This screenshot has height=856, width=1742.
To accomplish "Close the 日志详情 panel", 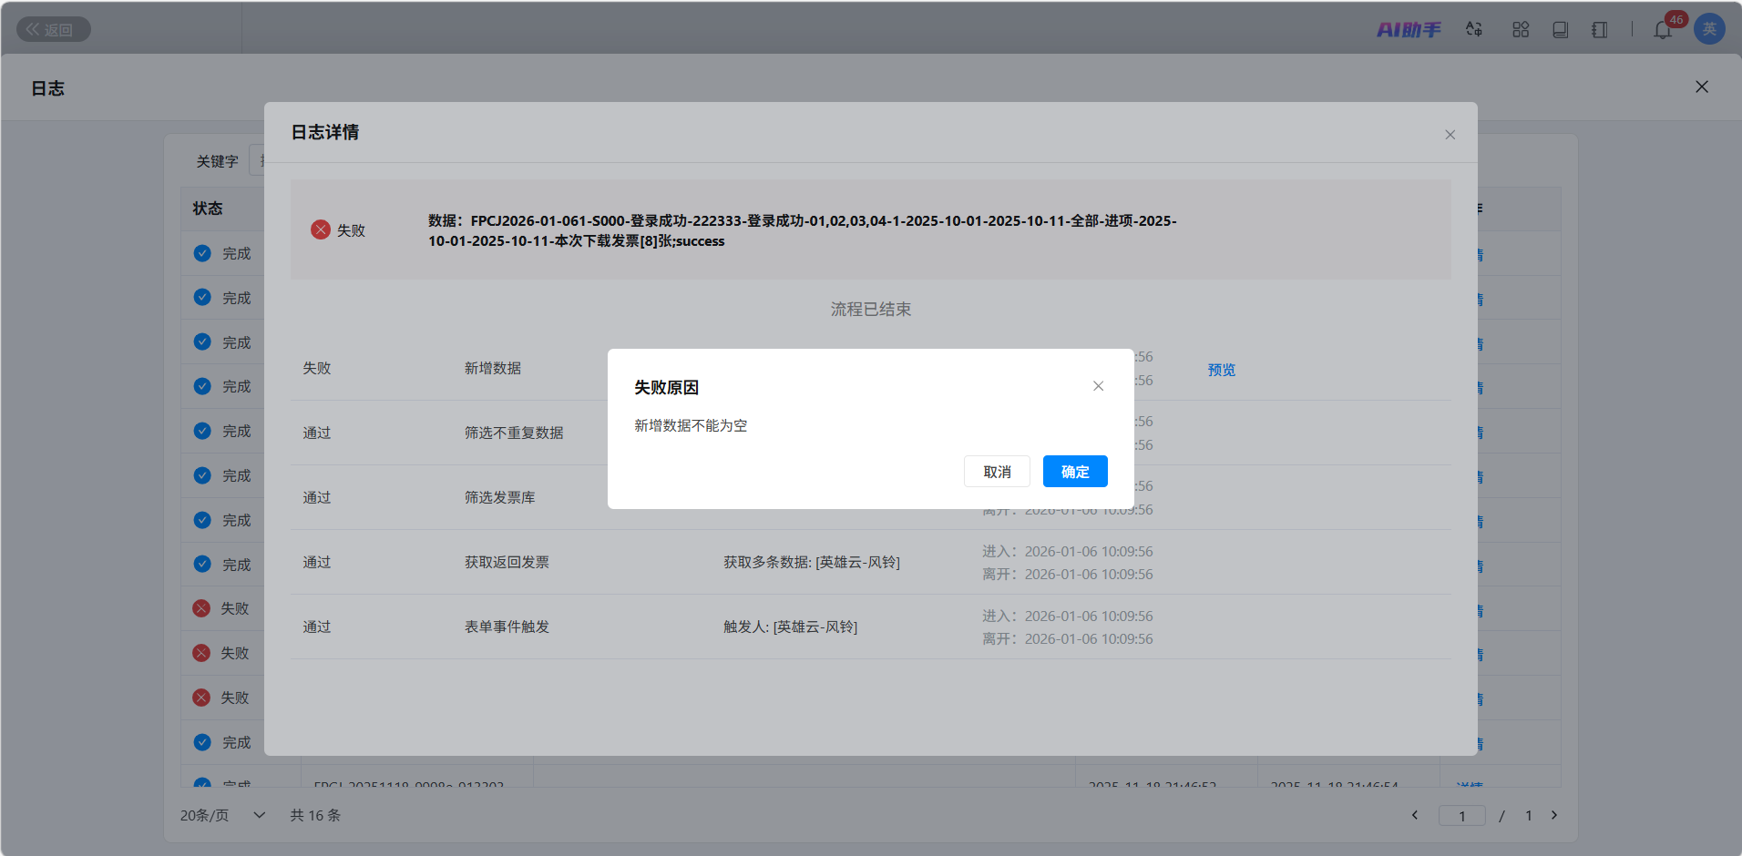I will [1450, 135].
